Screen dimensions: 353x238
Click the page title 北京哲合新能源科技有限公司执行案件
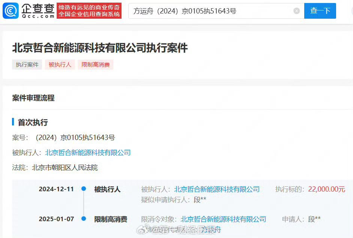(100, 48)
